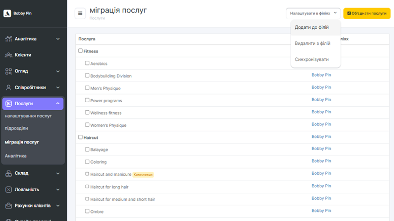The height and width of the screenshot is (221, 394).
Task: Click the Рахунки клієнтів wallet icon
Action: (9, 206)
